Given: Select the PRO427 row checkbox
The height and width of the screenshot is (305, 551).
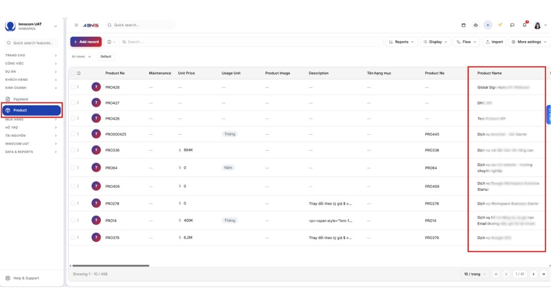Looking at the screenshot, I should click(x=73, y=103).
